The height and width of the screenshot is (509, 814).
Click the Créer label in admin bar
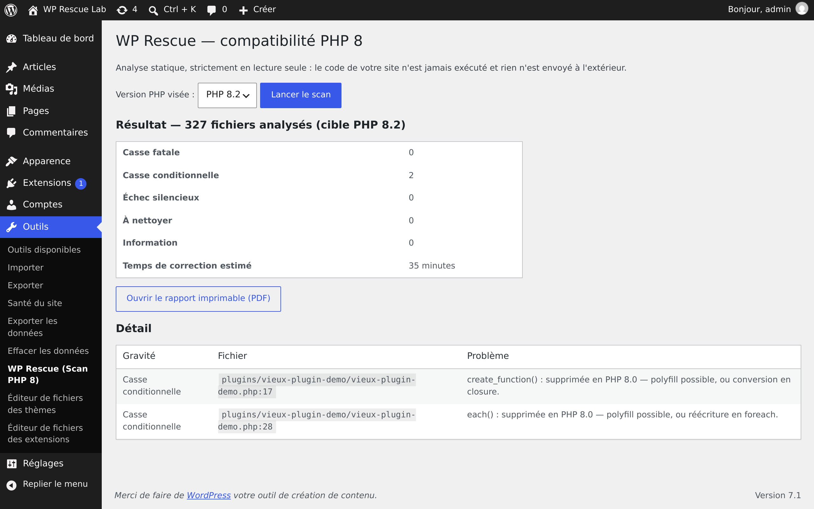[x=264, y=10]
